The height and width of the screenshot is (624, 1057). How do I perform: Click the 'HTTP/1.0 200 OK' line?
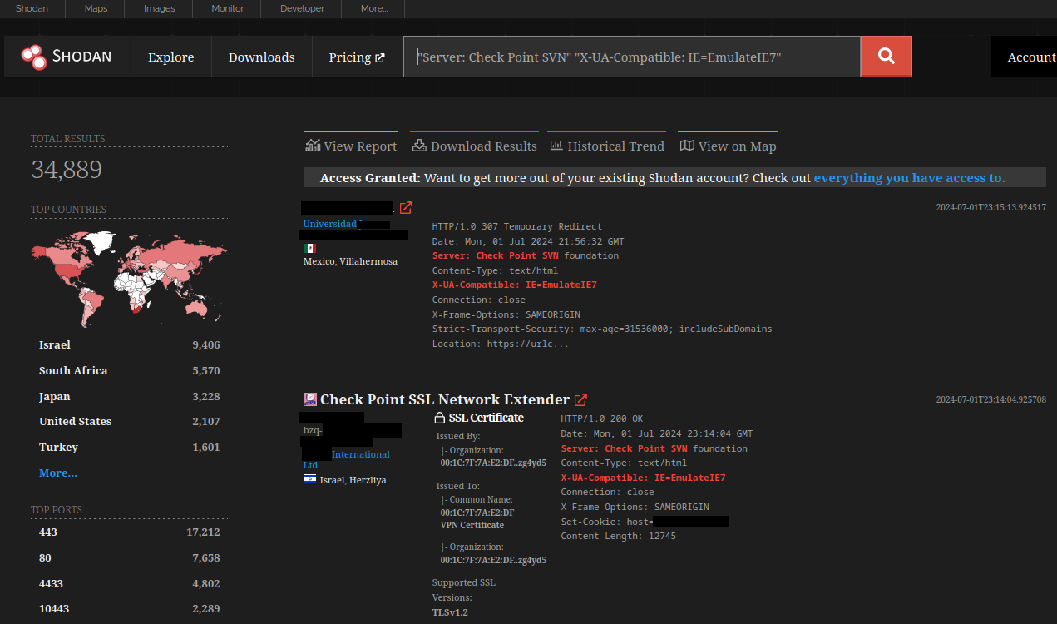(x=602, y=418)
